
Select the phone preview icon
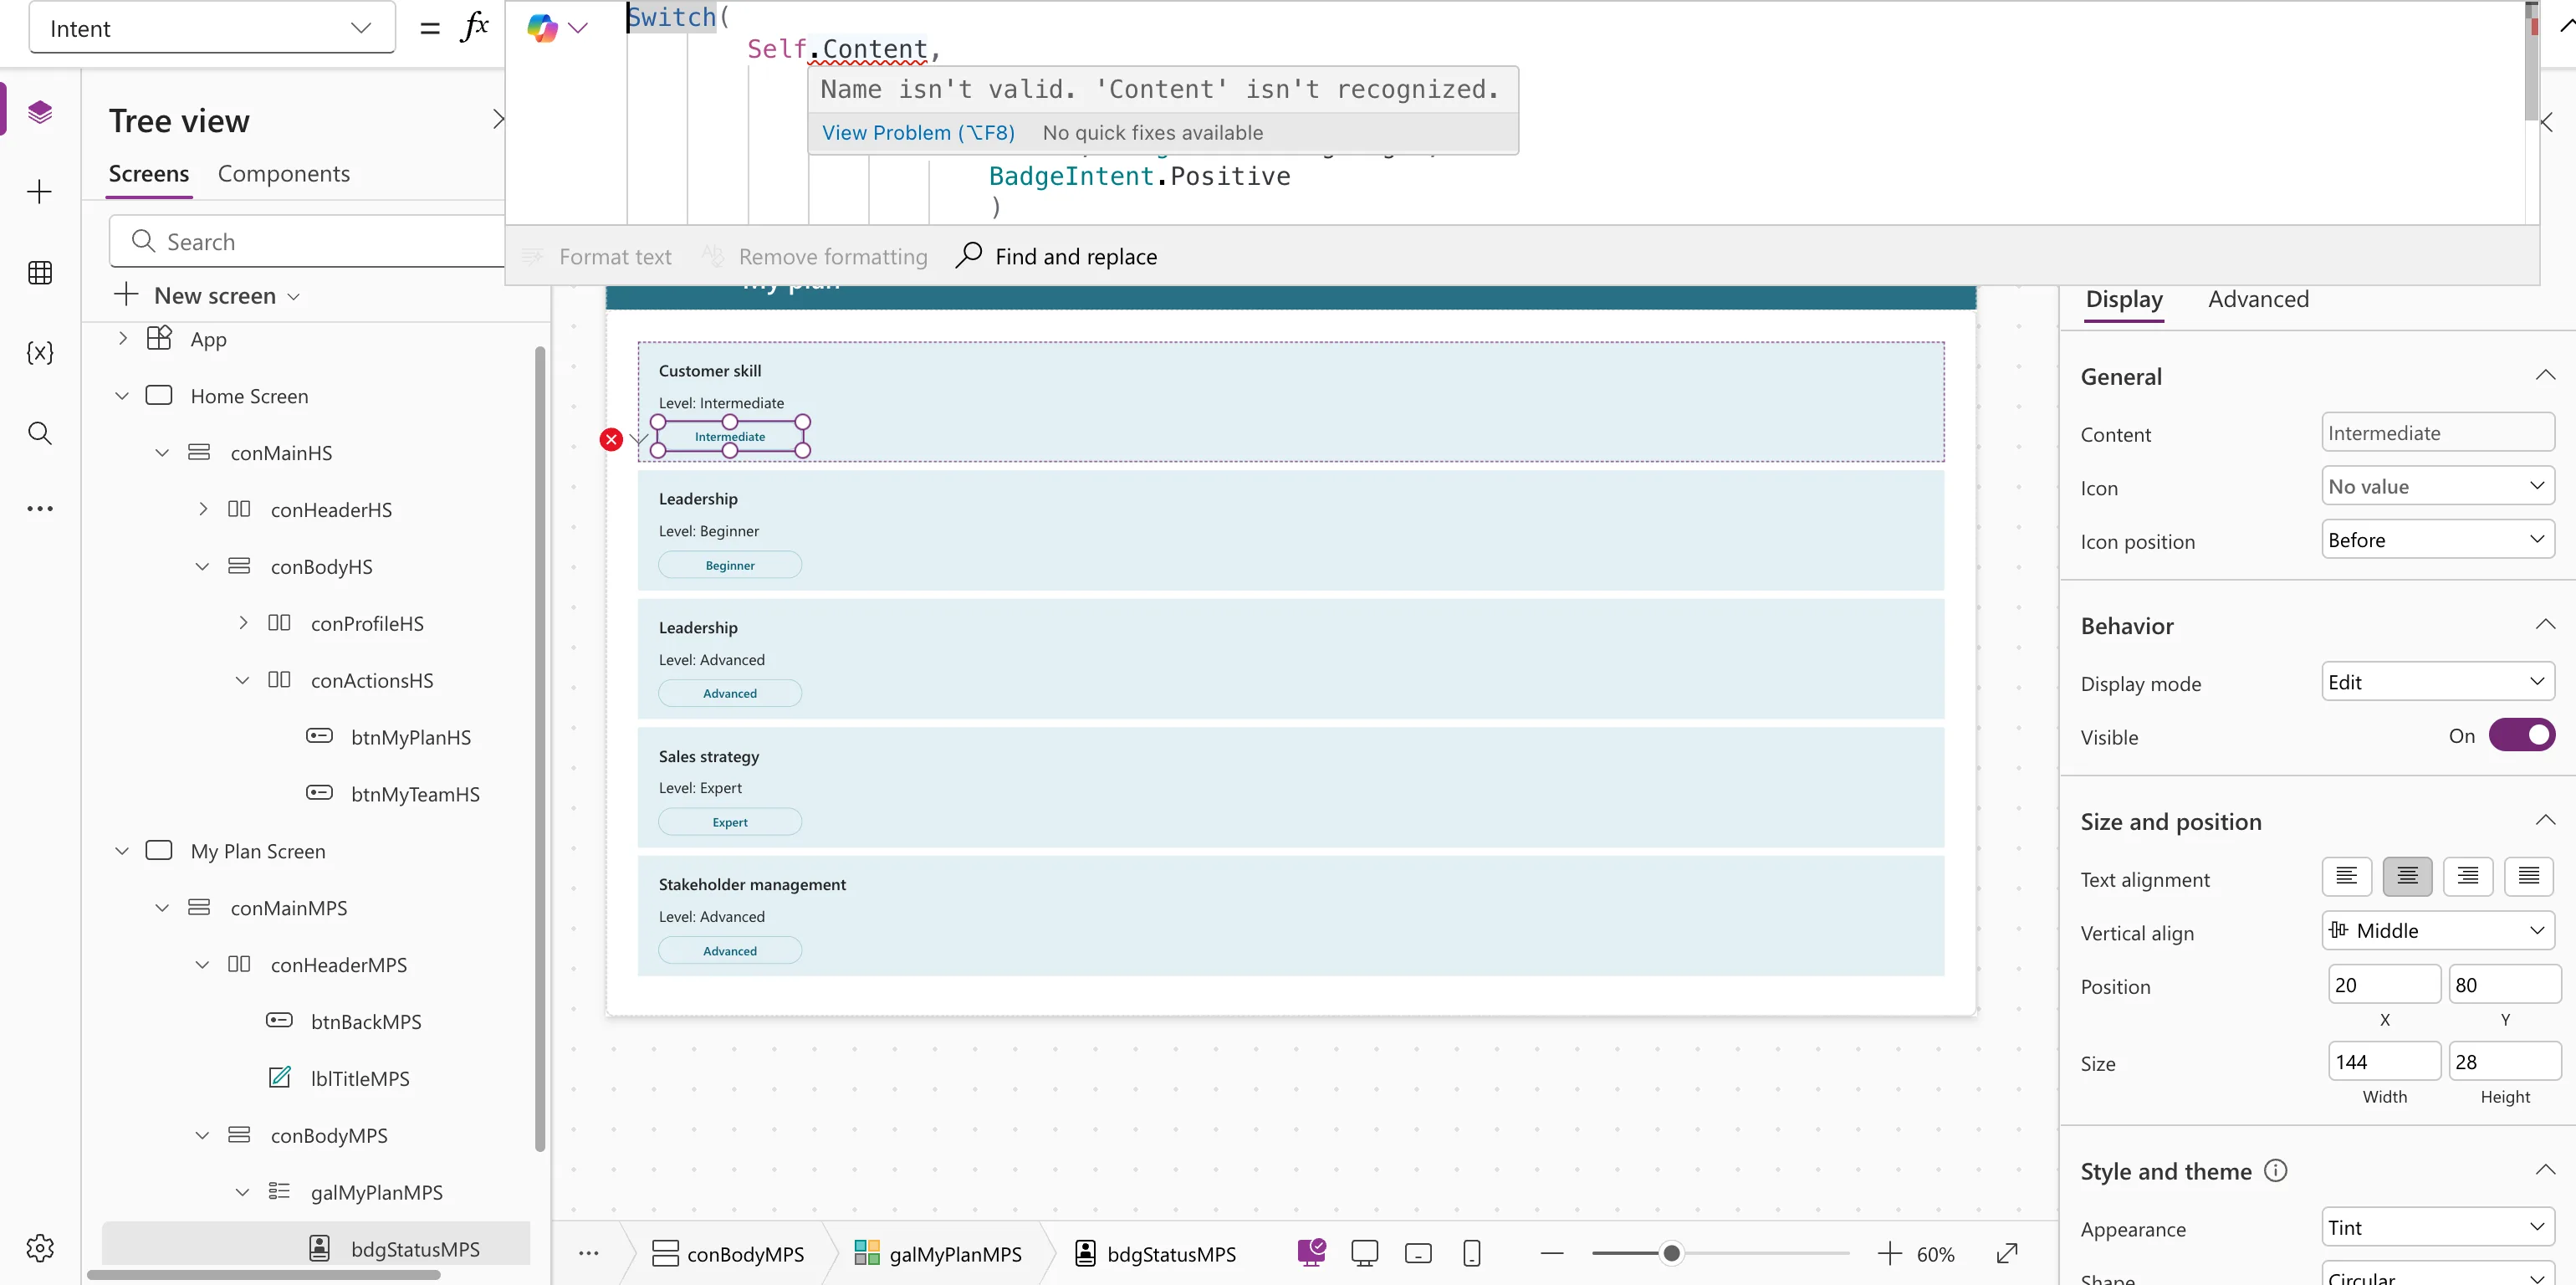(1471, 1253)
